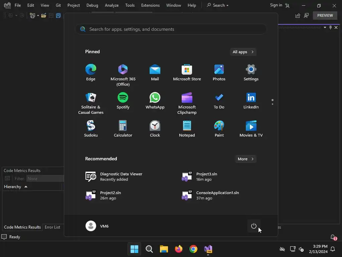The width and height of the screenshot is (342, 257).
Task: Launch Solitaire & Casual Games
Action: [x=91, y=103]
